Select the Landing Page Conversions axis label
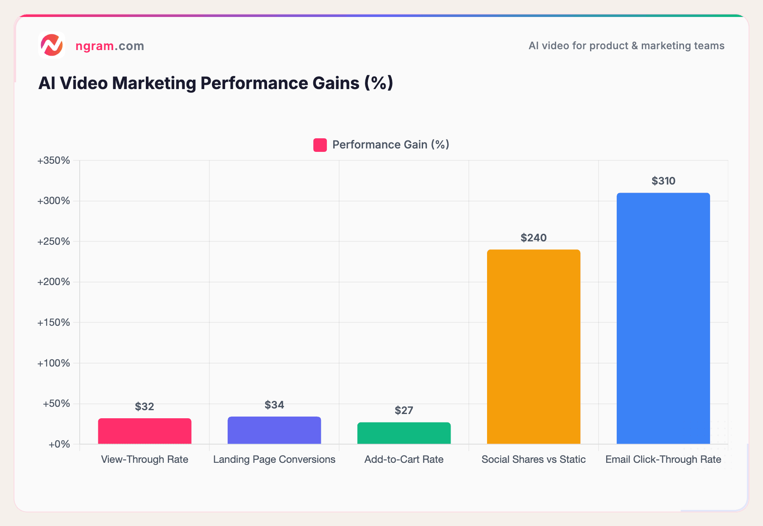This screenshot has width=763, height=526. [x=274, y=459]
